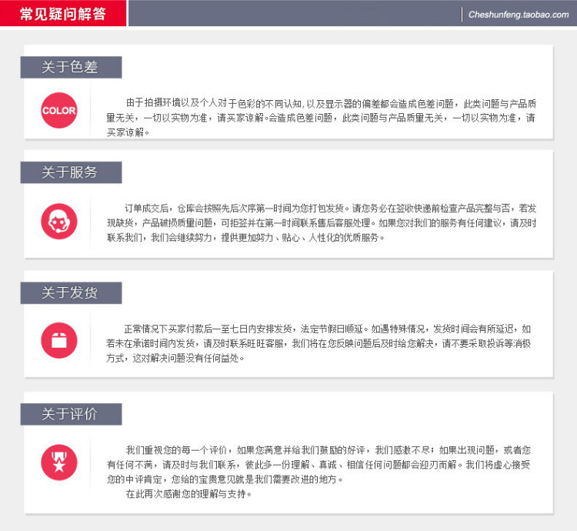
Task: Click the closing line 在此再次感谢您的理解与支持
Action: pyautogui.click(x=188, y=494)
